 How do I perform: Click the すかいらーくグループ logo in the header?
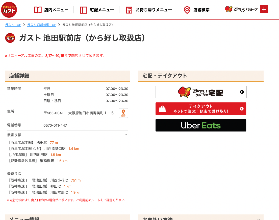click(241, 9)
